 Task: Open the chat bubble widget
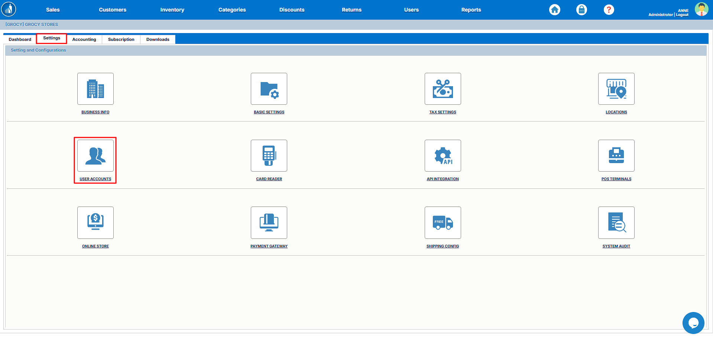tap(693, 323)
